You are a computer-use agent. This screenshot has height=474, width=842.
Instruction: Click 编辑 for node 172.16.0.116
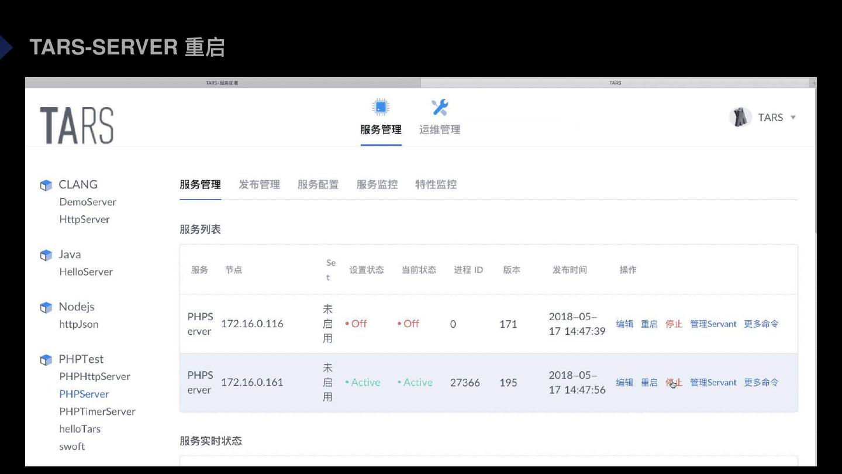coord(624,324)
